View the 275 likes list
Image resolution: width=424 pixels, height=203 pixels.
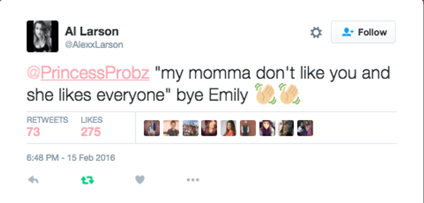pos(91,132)
